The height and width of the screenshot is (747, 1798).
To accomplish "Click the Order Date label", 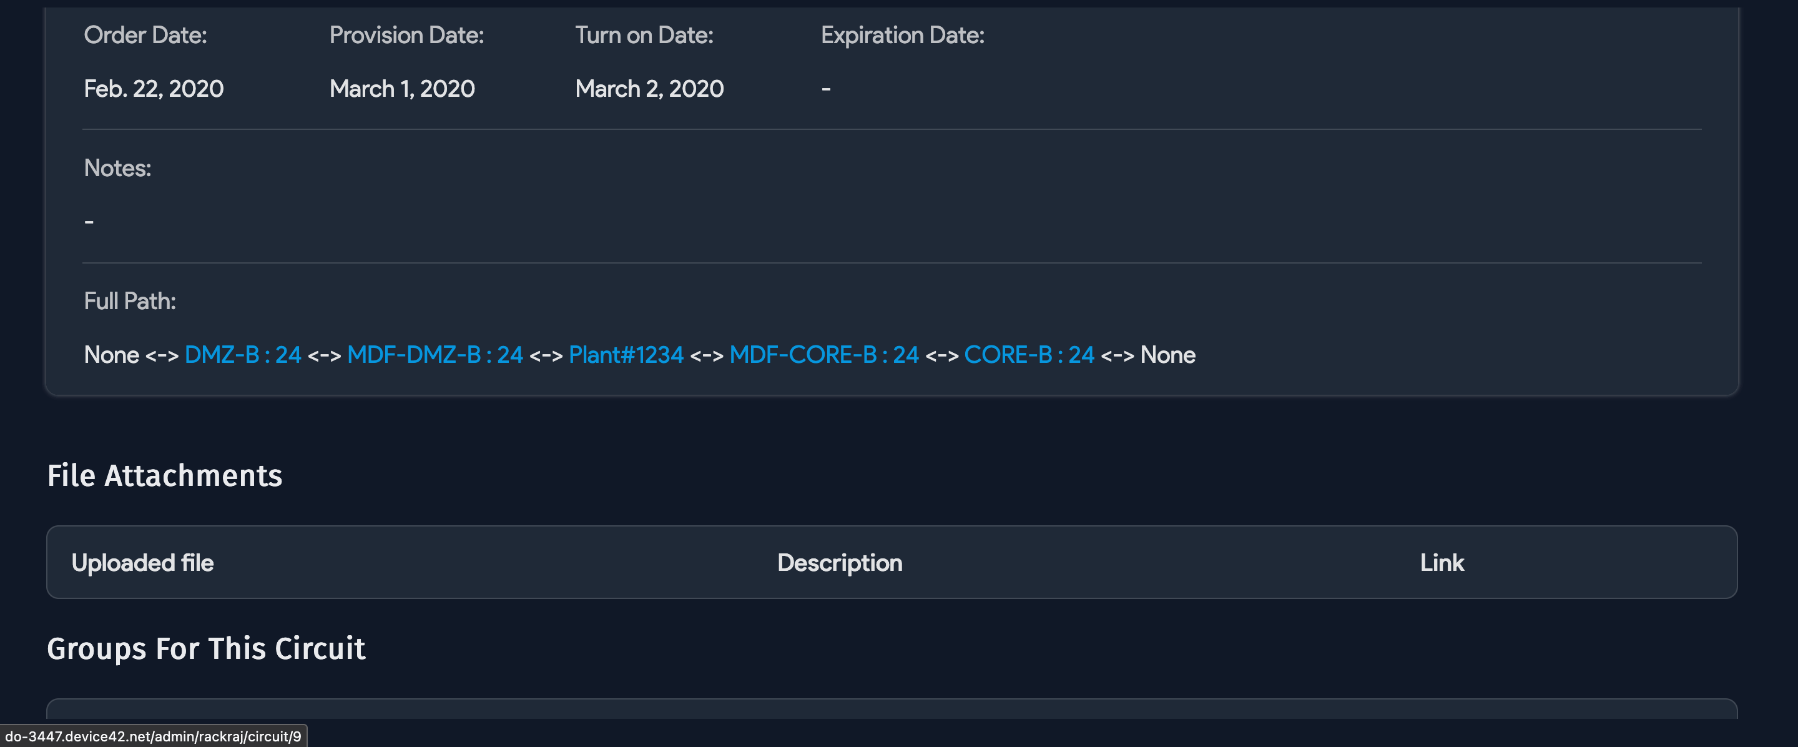I will [145, 35].
